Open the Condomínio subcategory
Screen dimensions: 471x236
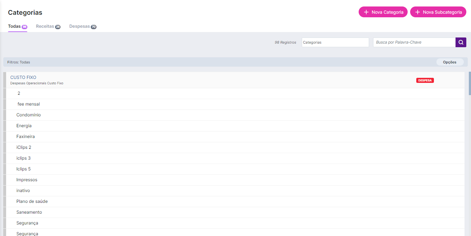[28, 115]
